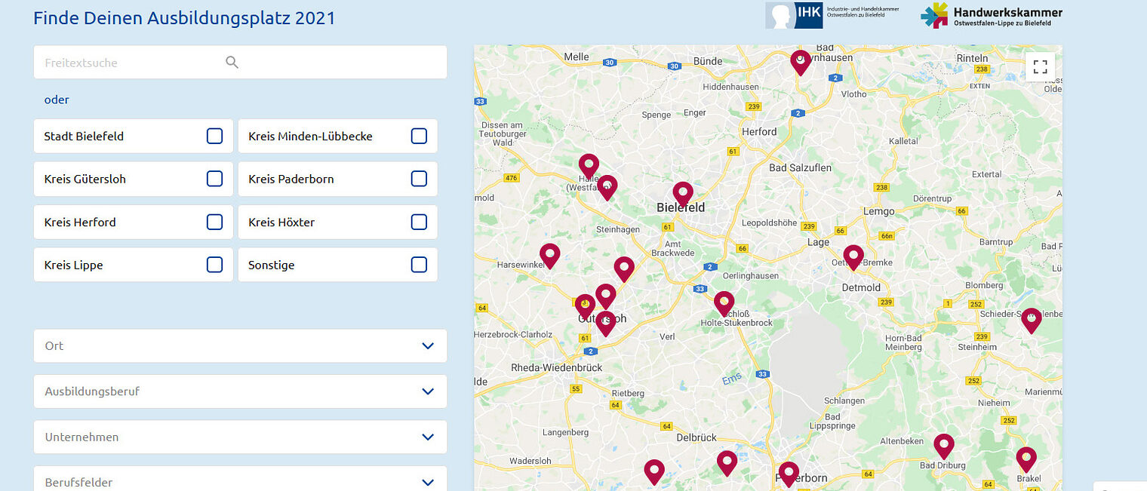
Task: Click the map pin at Paderborn
Action: (789, 474)
